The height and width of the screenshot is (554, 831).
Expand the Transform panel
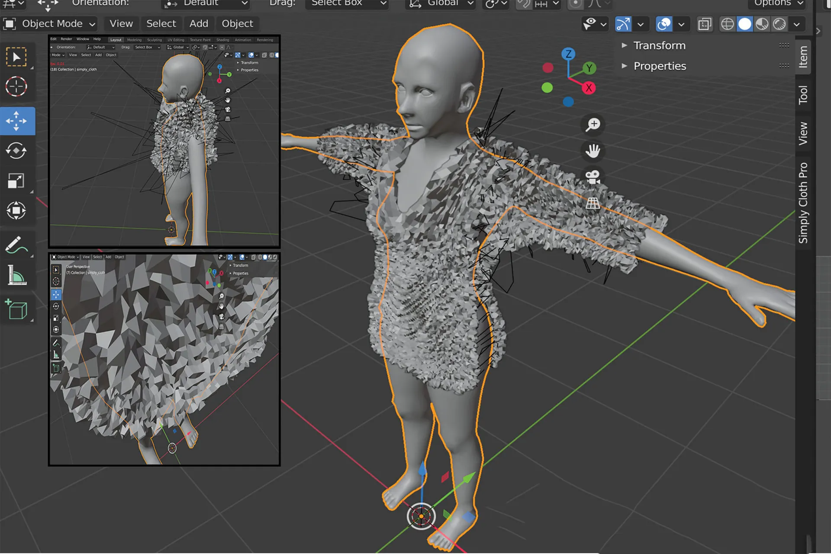659,45
